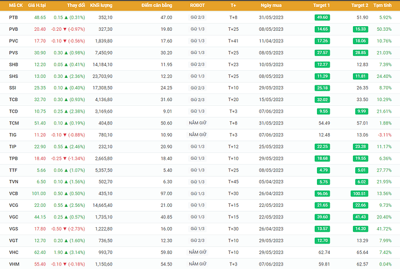400x269 pixels.
Task: Sort by the Mã CK column header
Action: [x=16, y=5]
